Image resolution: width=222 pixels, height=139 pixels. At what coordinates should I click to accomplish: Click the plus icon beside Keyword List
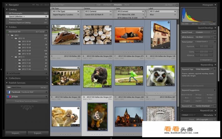(x=182, y=111)
